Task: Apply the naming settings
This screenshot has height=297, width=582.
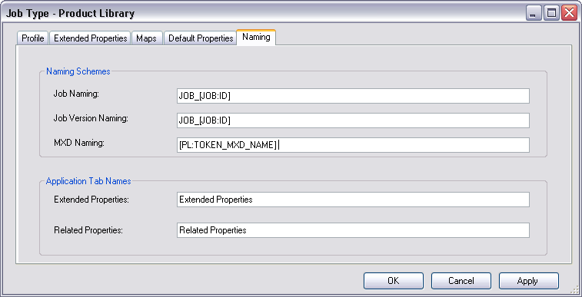Action: click(x=528, y=281)
